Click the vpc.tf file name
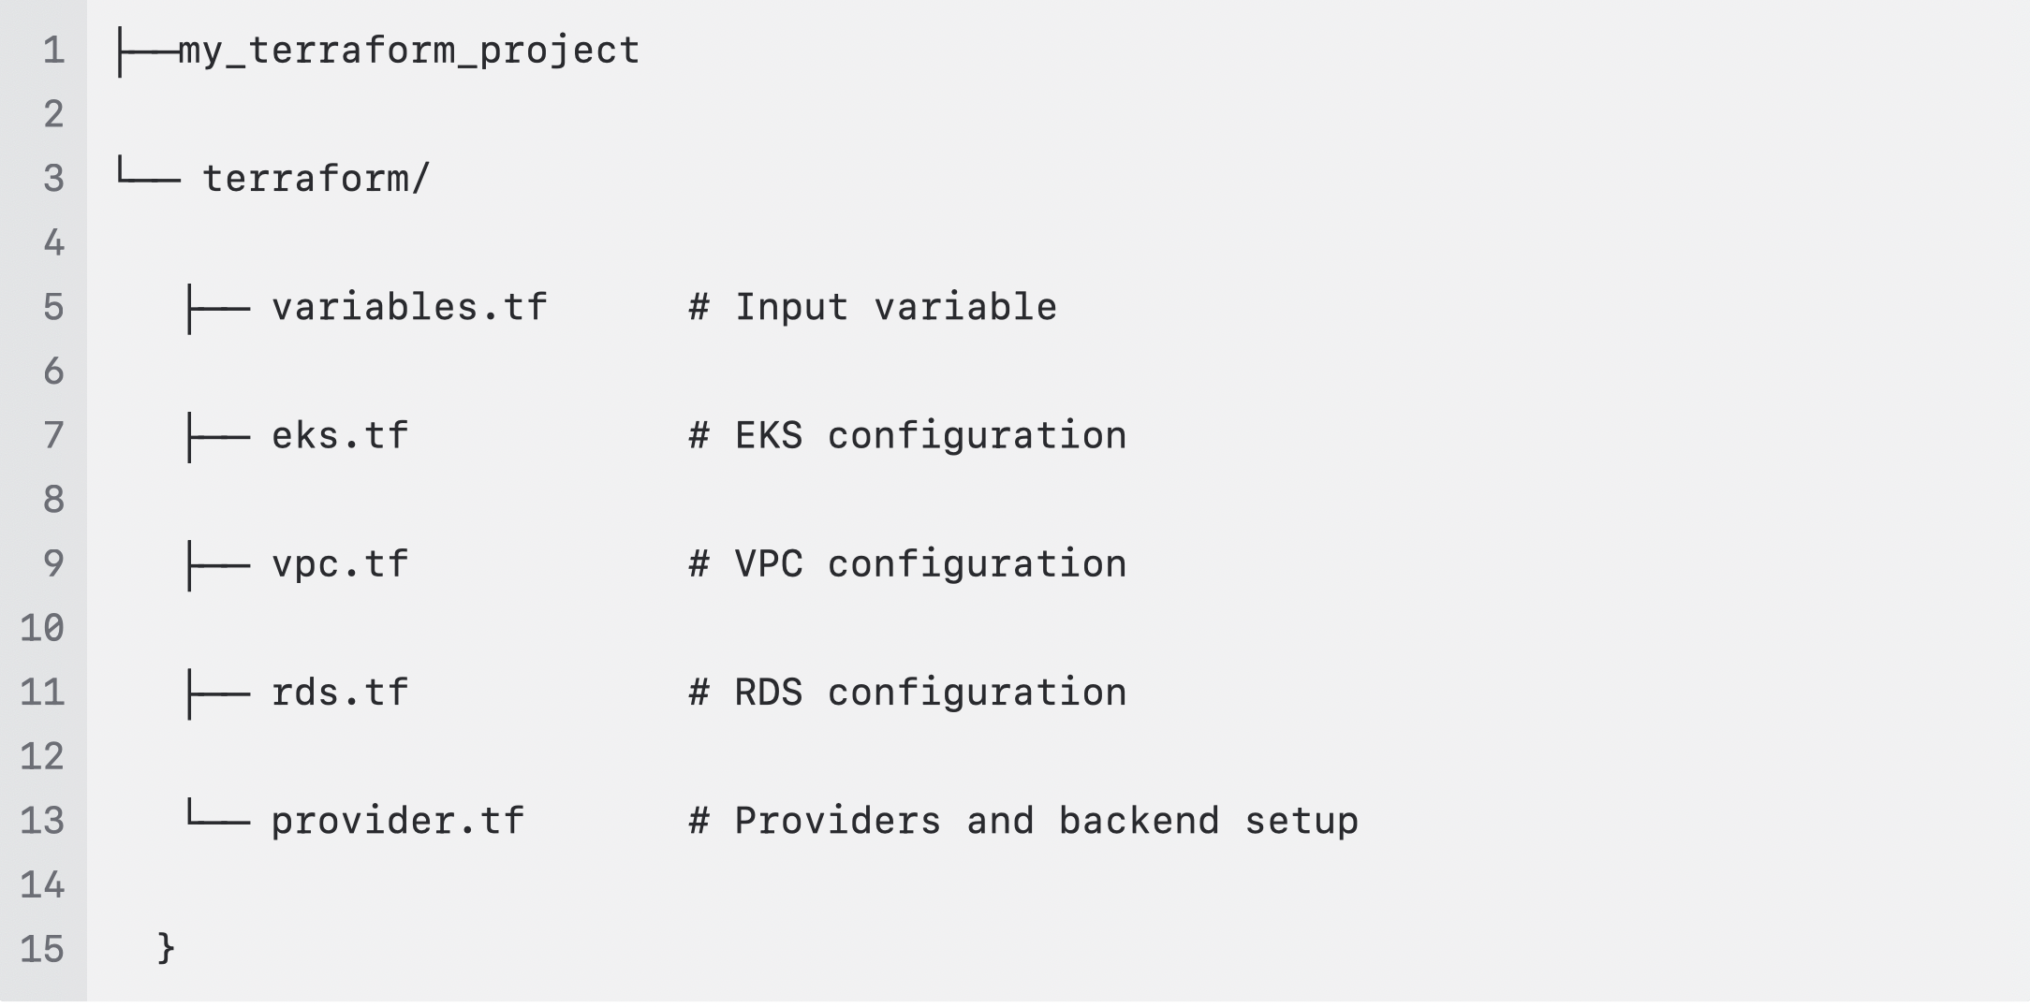The height and width of the screenshot is (1007, 2030). (340, 564)
